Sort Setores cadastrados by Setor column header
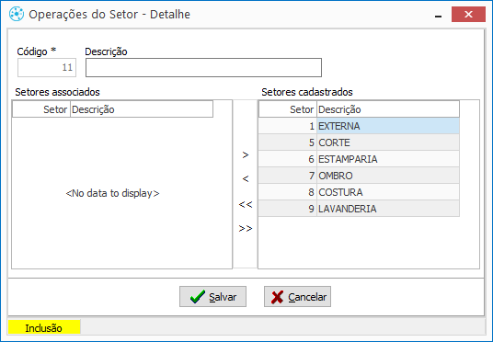The image size is (493, 342). 288,109
